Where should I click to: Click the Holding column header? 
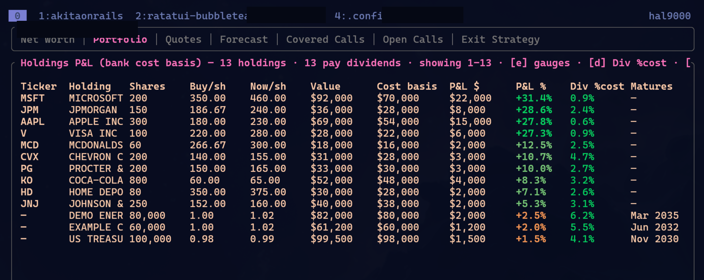(x=90, y=87)
